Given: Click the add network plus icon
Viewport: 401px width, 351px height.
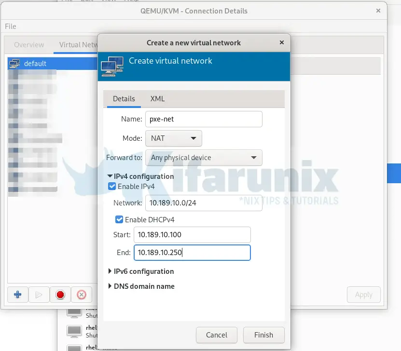Looking at the screenshot, I should [x=18, y=295].
